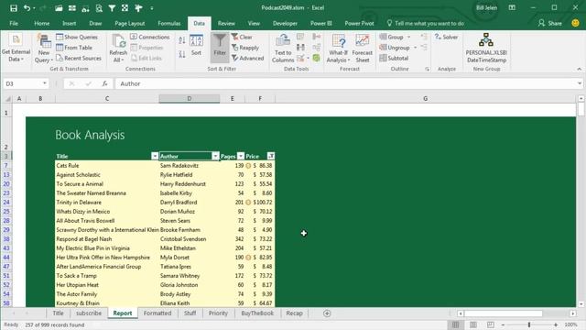This screenshot has width=586, height=330.
Task: Open the Group dropdown arrow
Action: (409, 37)
